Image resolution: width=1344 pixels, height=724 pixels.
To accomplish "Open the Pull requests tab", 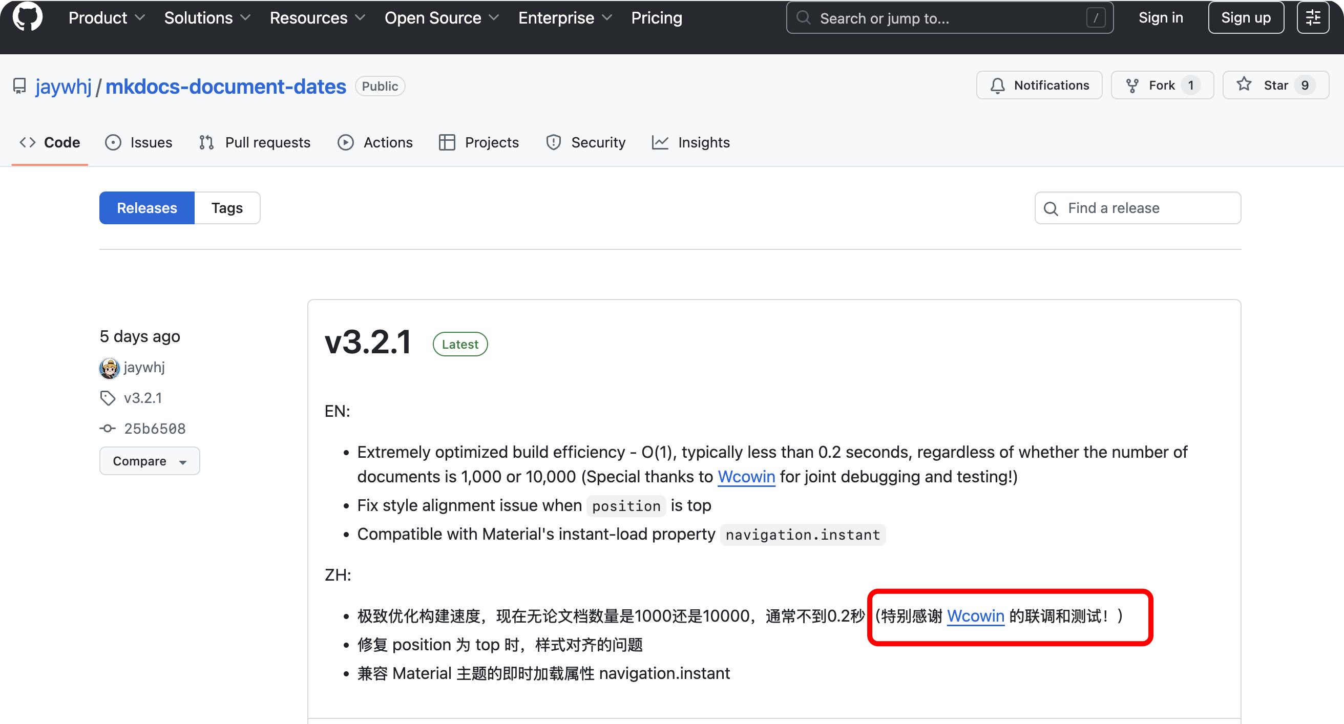I will point(254,142).
